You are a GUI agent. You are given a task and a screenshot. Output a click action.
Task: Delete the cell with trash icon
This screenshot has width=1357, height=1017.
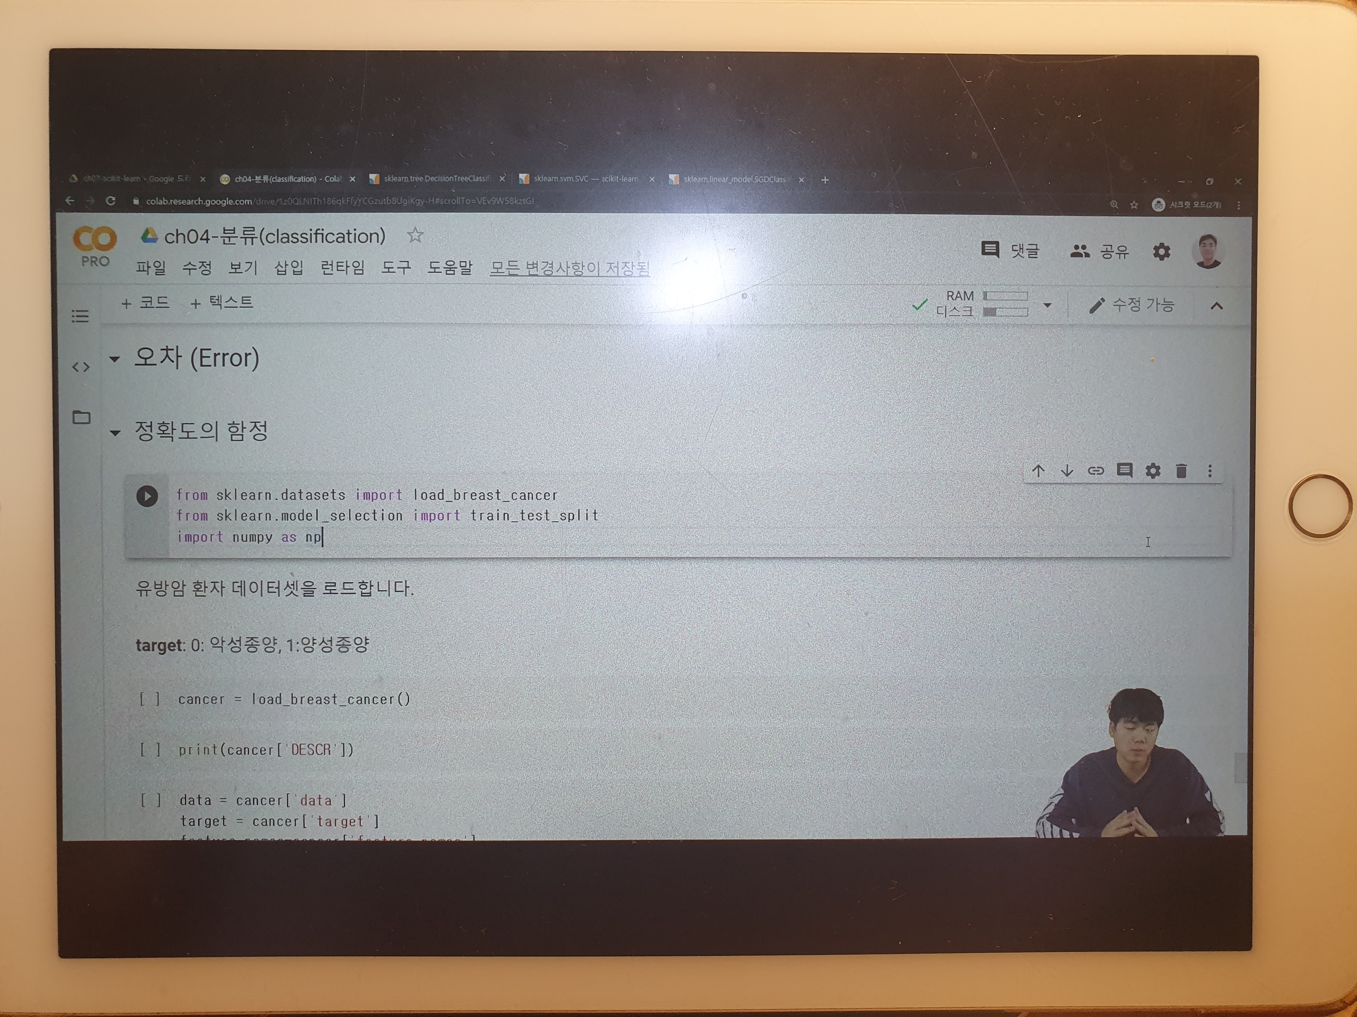click(x=1181, y=471)
